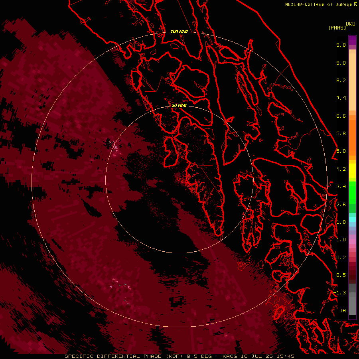The image size is (359, 359).
Task: Click the pale peach segment of the color bar
Action: (352, 82)
